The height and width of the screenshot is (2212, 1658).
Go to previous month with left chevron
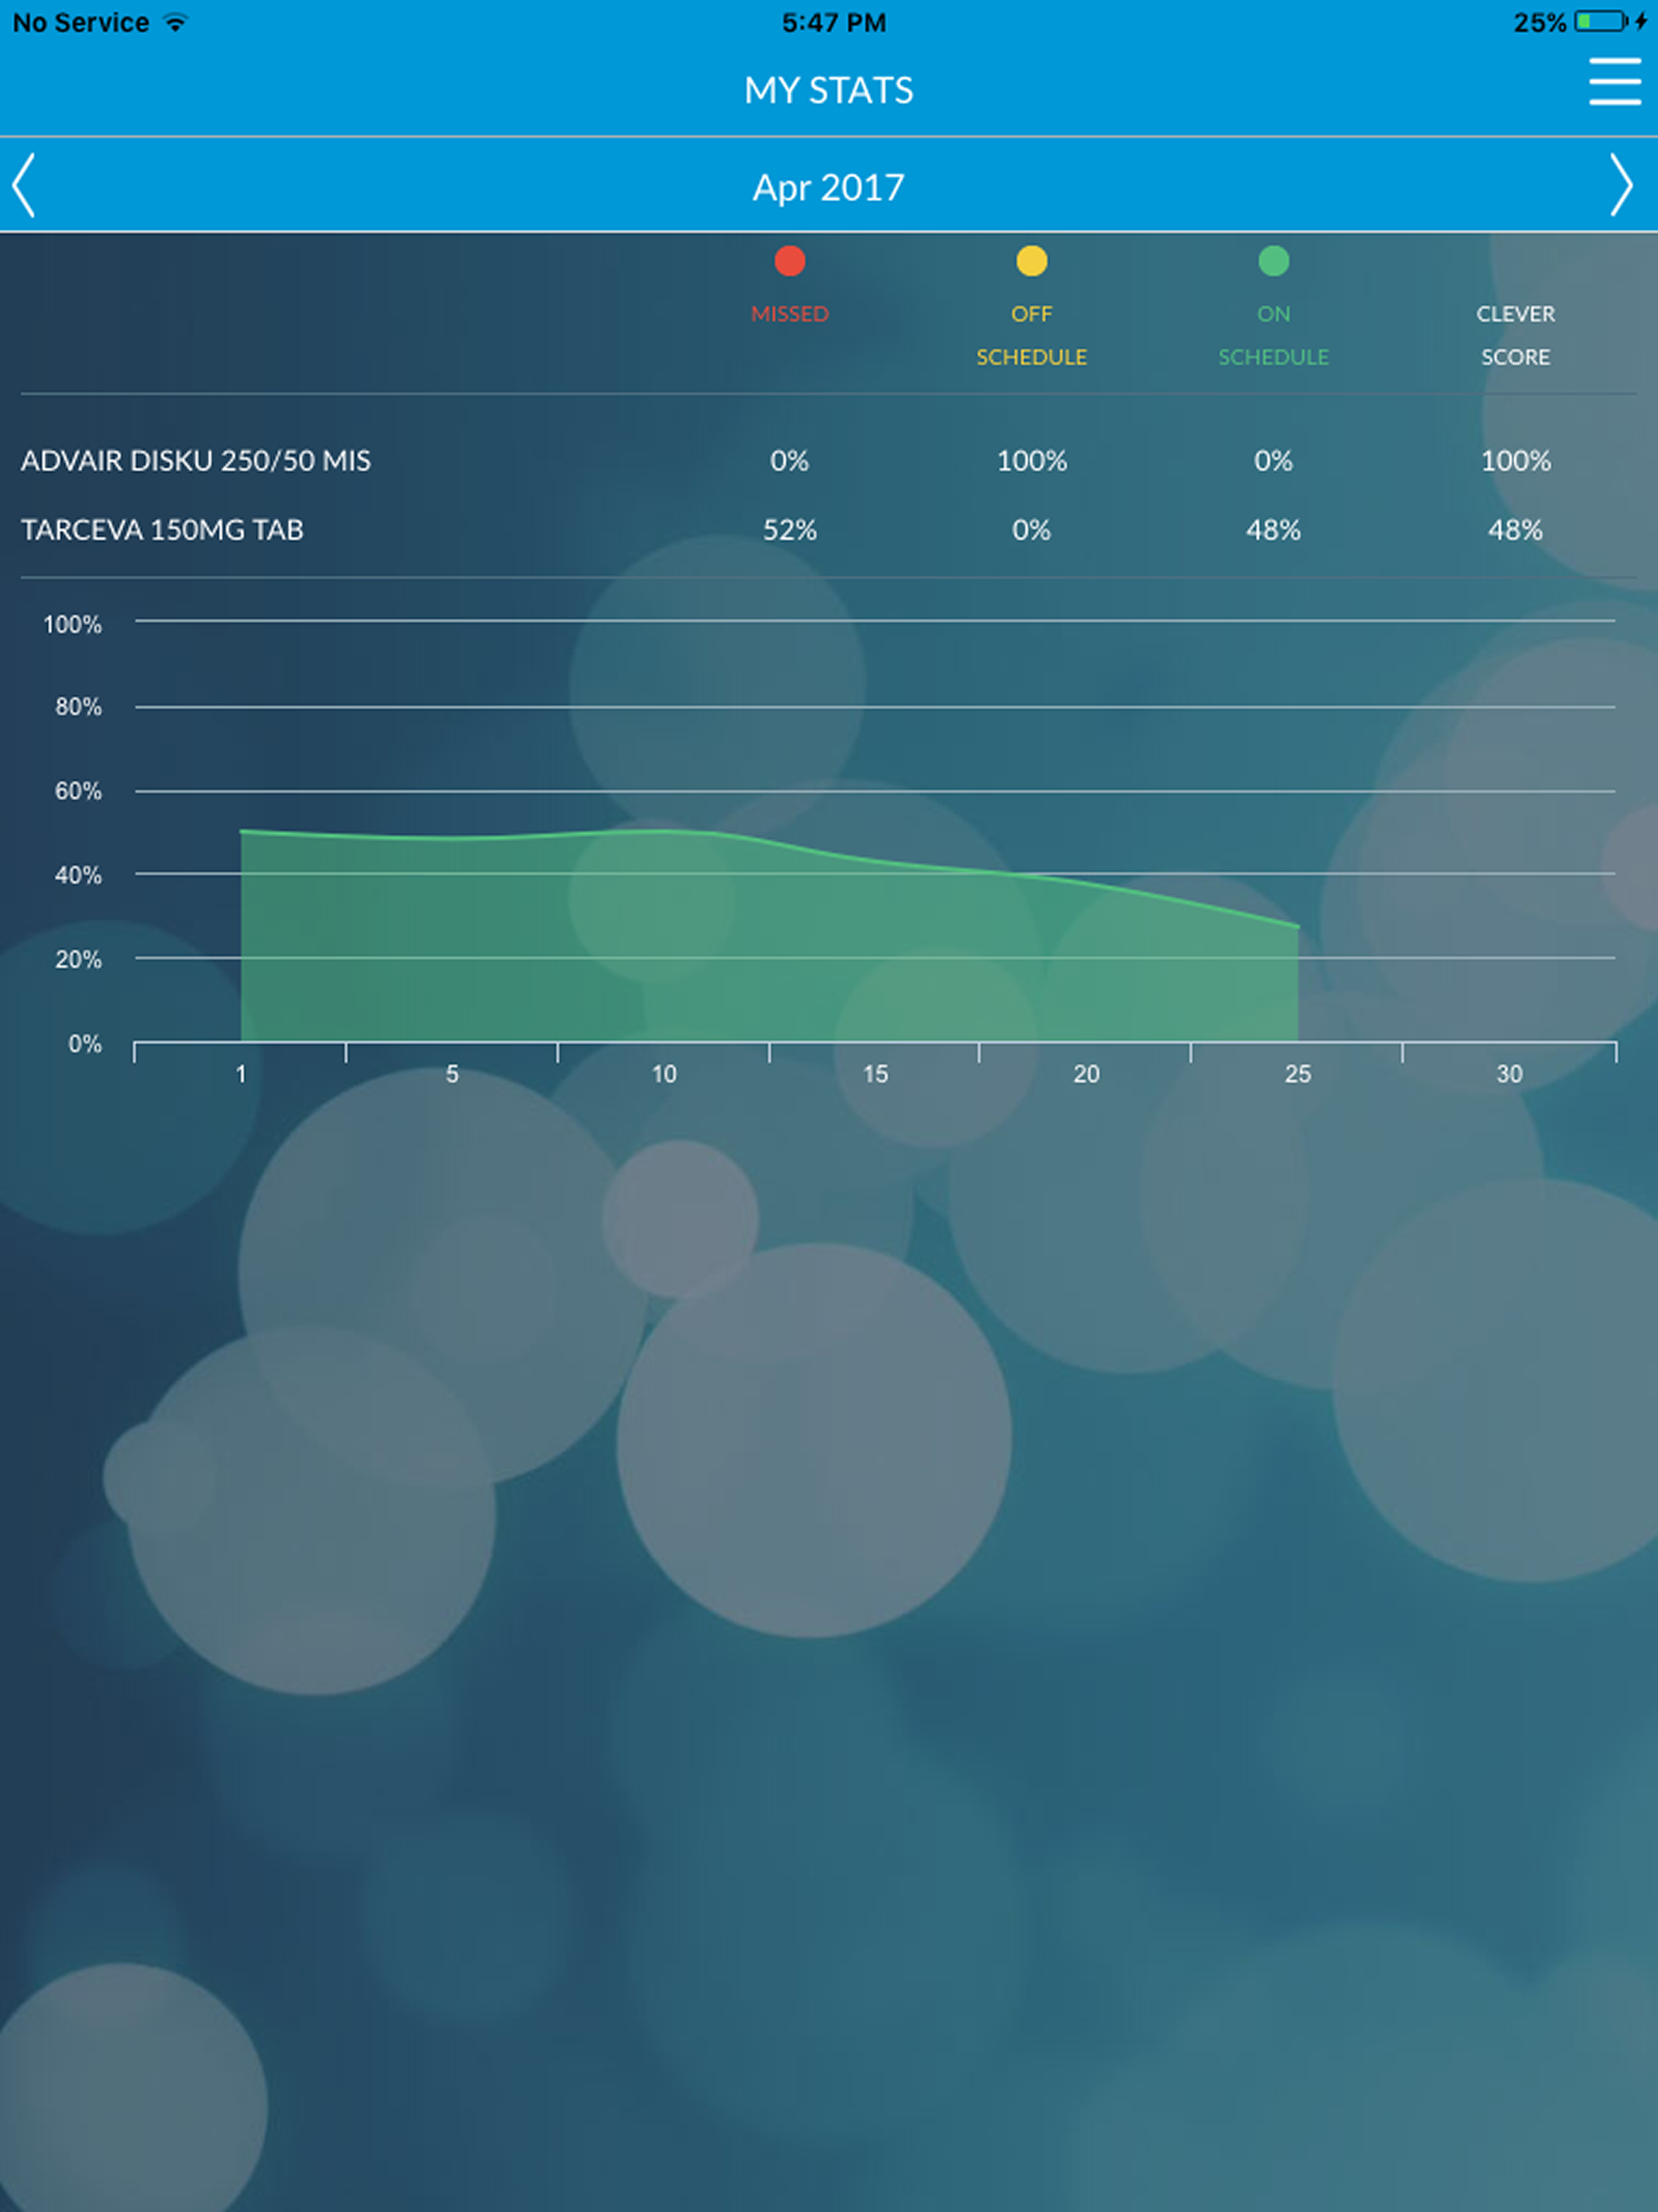pyautogui.click(x=24, y=185)
